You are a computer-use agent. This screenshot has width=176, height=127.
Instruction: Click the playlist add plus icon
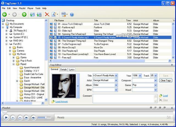pyautogui.click(x=151, y=108)
